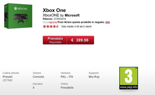The width and height of the screenshot is (155, 95).
Task: Click the PEGI 3 rating badge
Action: pos(129,78)
